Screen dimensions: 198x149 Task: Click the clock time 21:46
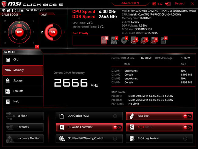[15, 10]
